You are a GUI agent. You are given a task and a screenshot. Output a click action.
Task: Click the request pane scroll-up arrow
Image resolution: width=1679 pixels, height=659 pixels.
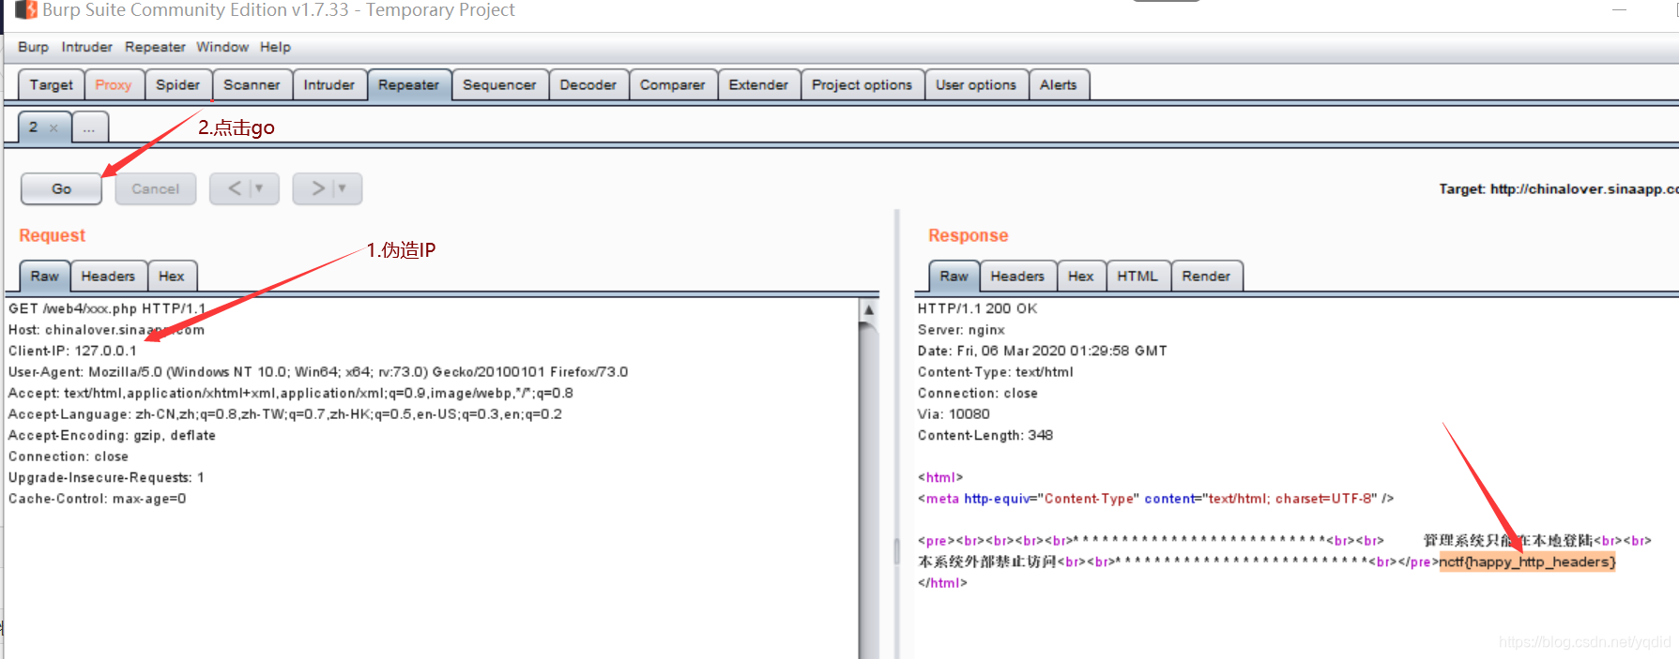click(x=869, y=309)
